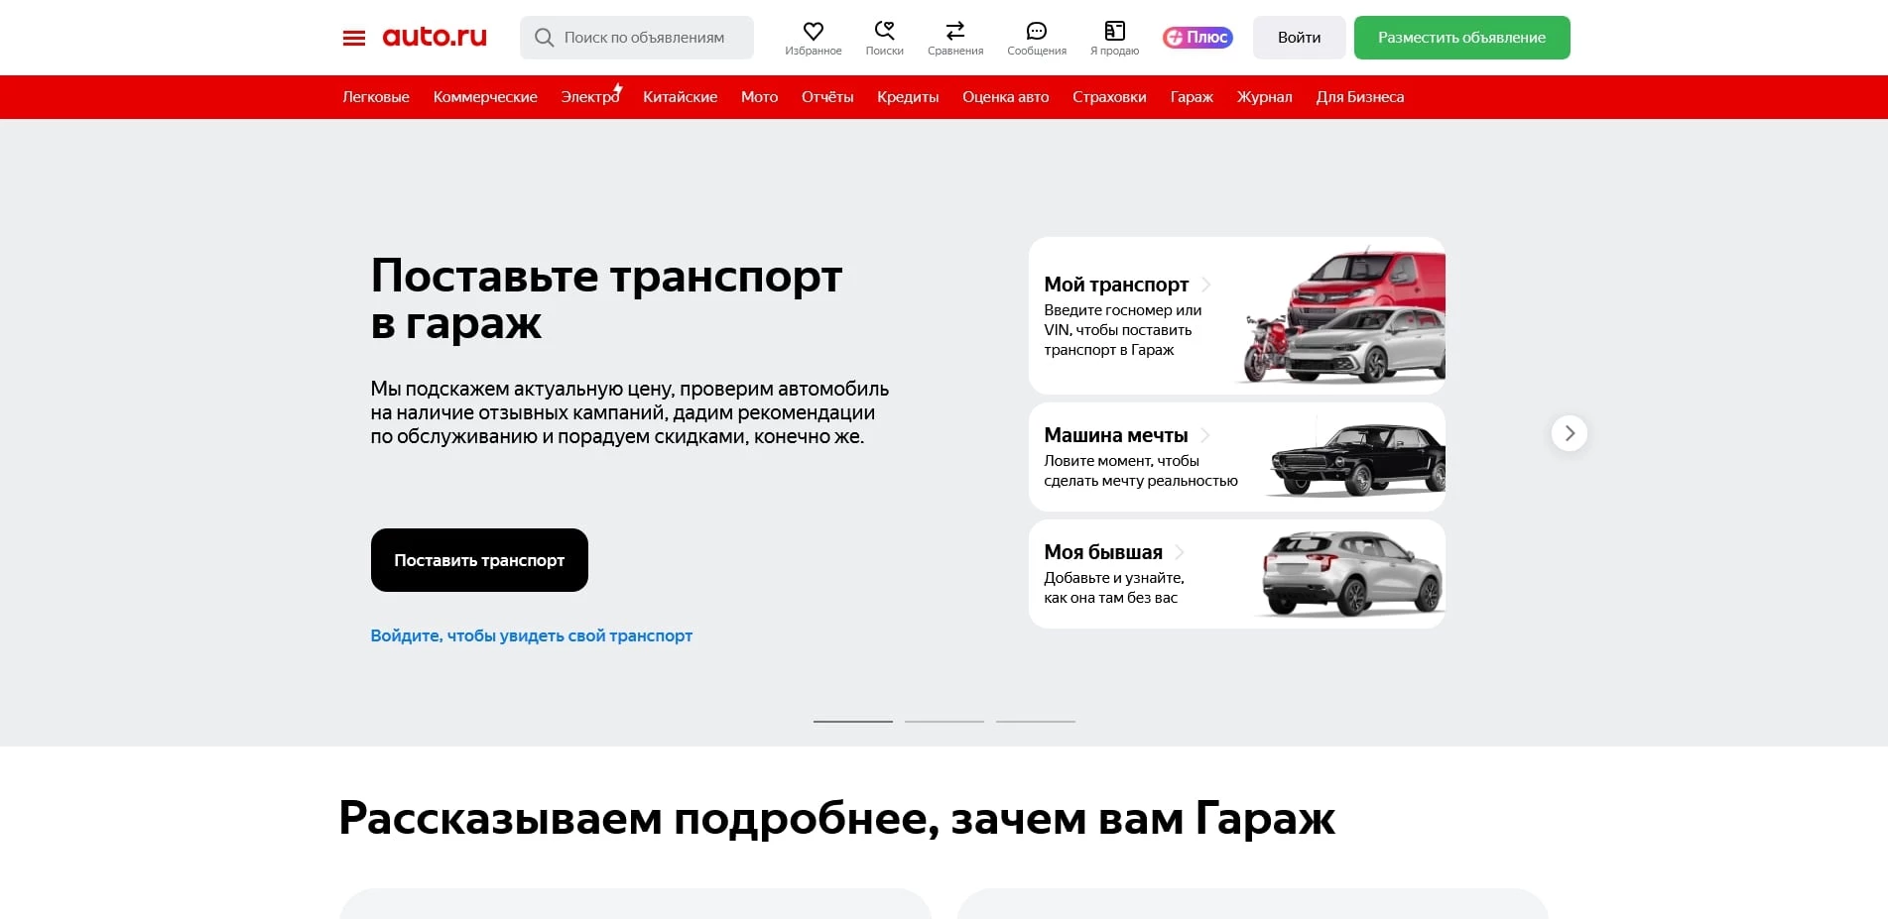
Task: Advance the carousel with the right chevron
Action: 1568,433
